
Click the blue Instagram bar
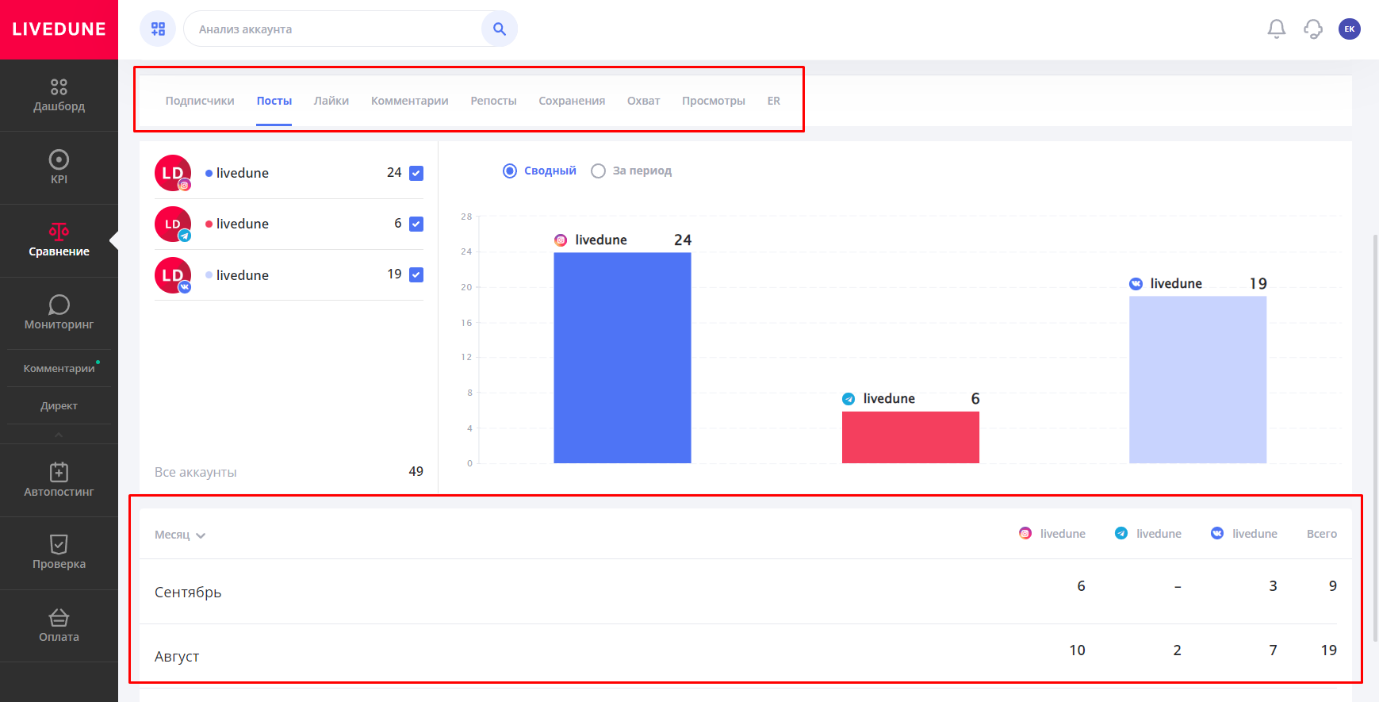pos(622,358)
